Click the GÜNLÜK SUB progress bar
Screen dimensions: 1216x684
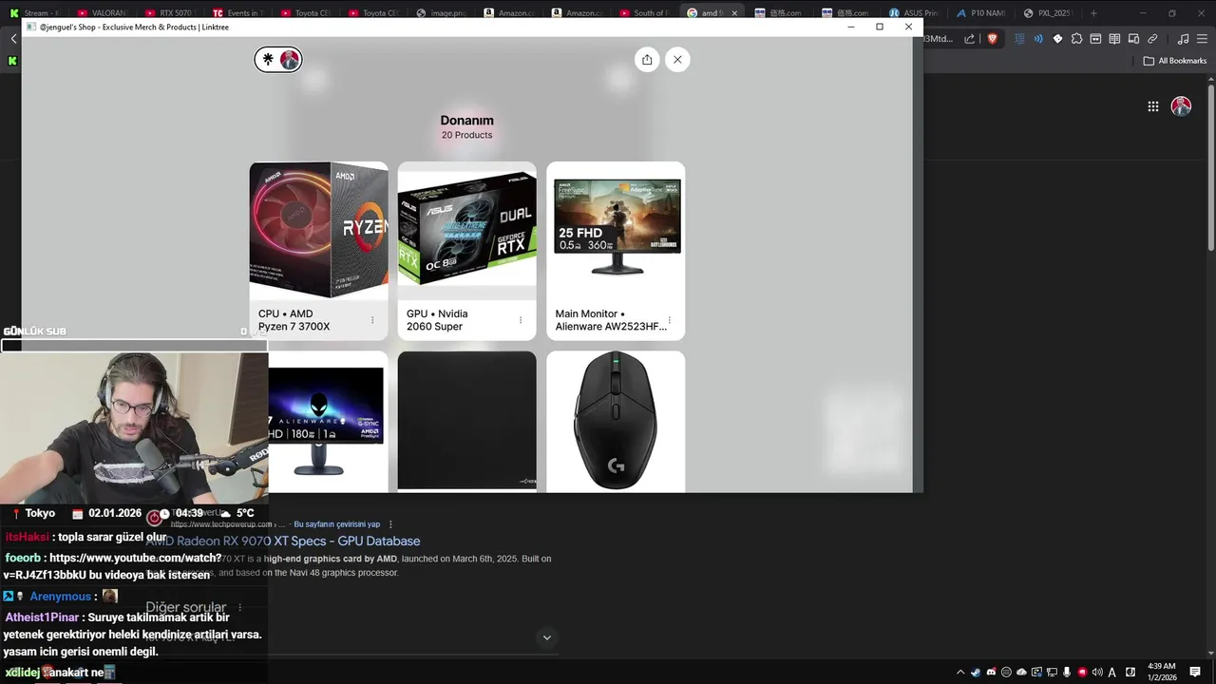pos(134,345)
